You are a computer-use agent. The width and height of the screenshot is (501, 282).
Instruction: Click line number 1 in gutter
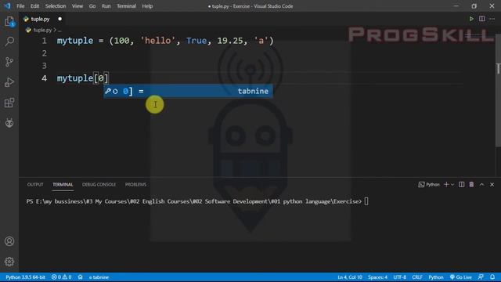[x=44, y=41]
